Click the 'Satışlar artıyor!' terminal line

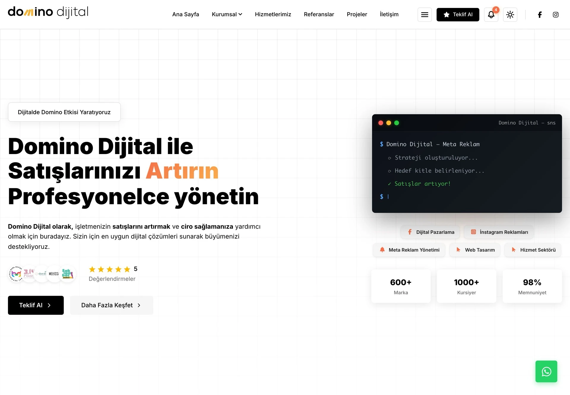point(419,184)
